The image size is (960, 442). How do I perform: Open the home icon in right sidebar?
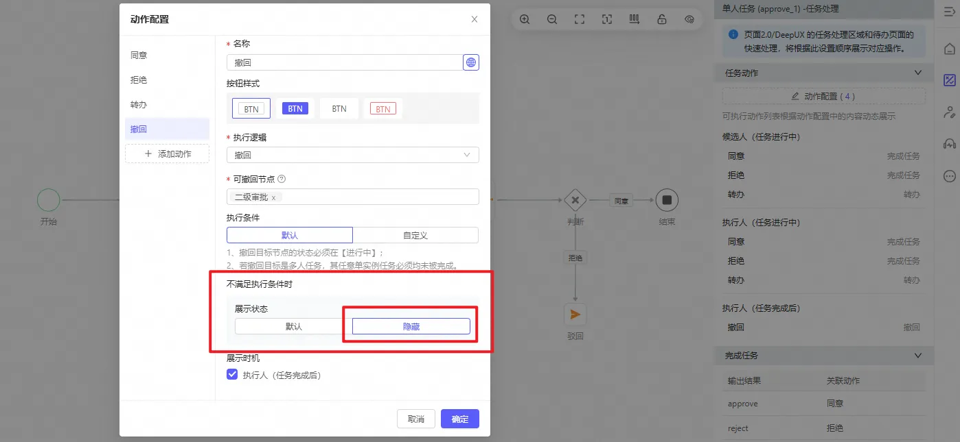[x=950, y=49]
